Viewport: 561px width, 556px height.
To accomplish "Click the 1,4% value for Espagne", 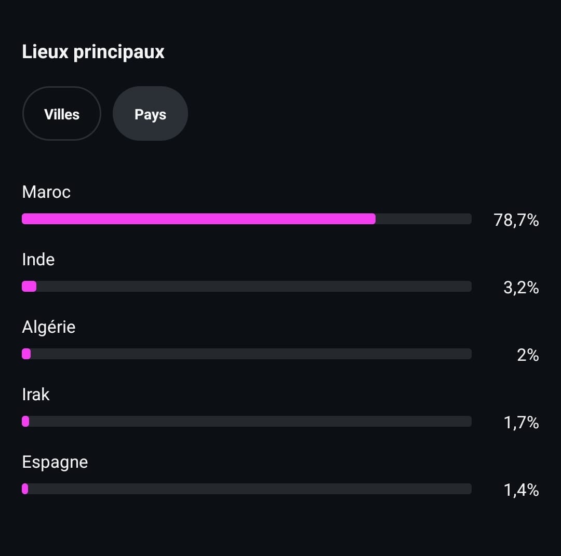I will [522, 490].
